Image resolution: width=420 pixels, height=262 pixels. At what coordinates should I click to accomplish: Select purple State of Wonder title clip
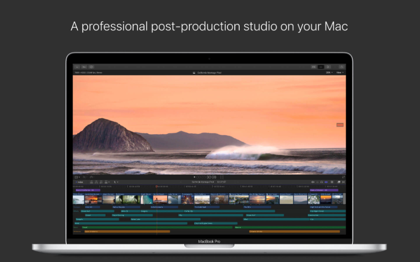tap(324, 190)
